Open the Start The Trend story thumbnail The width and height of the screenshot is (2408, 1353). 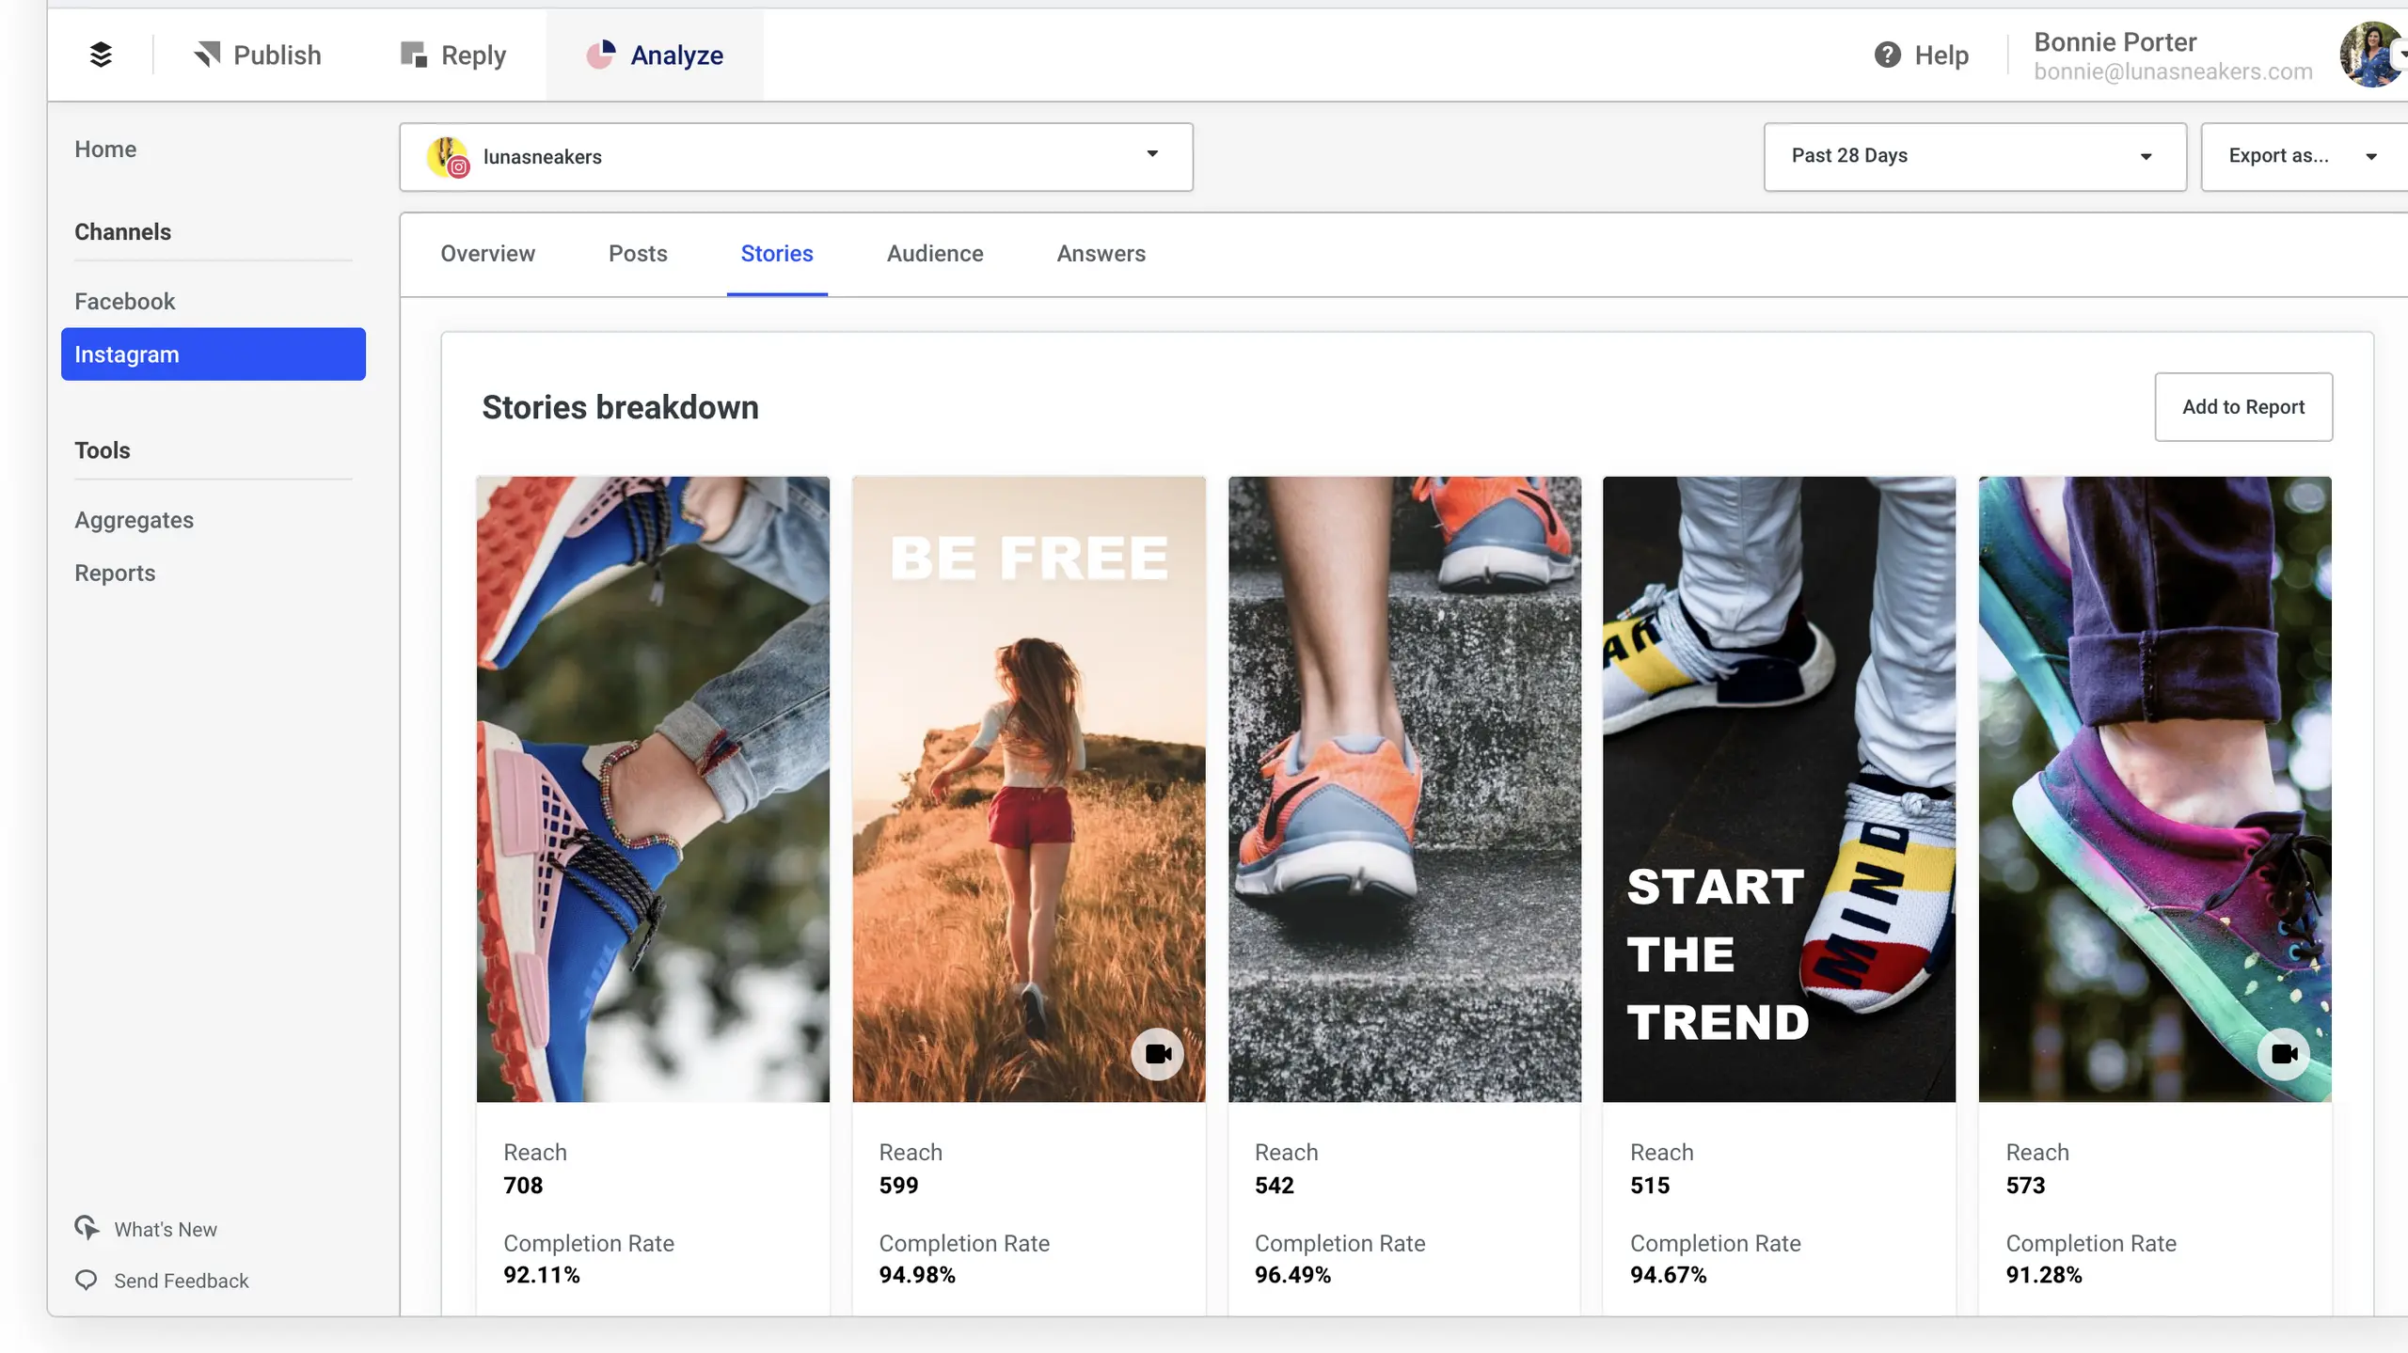click(x=1778, y=788)
